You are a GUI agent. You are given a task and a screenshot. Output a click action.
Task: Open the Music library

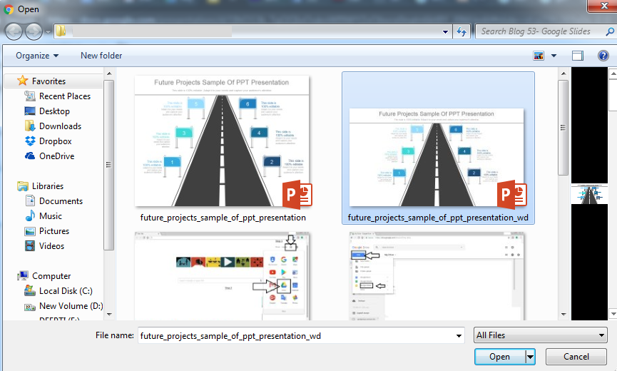(51, 215)
